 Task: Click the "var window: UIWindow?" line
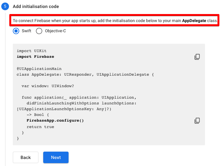48,86
